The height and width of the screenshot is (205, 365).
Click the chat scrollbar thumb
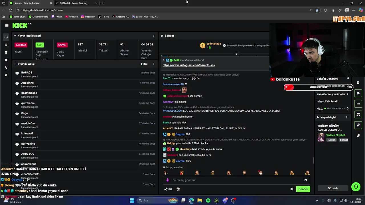[313, 161]
